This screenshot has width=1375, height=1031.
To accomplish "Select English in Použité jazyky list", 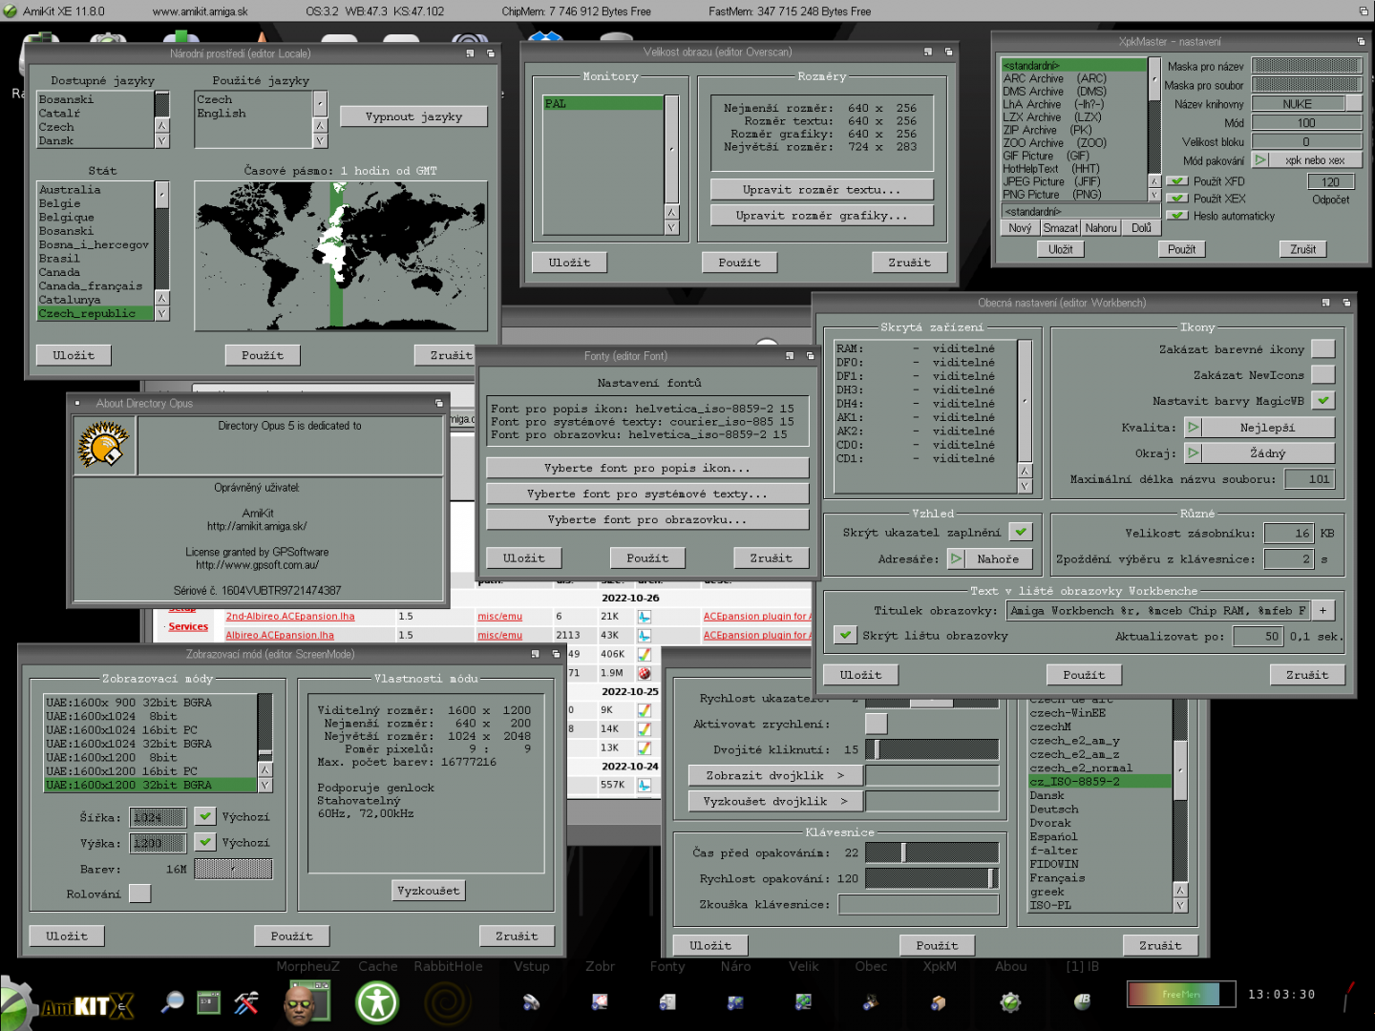I will click(254, 113).
